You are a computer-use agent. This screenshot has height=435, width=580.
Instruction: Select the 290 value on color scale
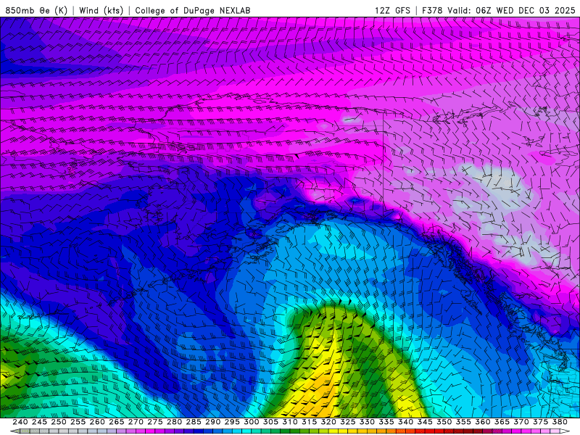pos(212,422)
